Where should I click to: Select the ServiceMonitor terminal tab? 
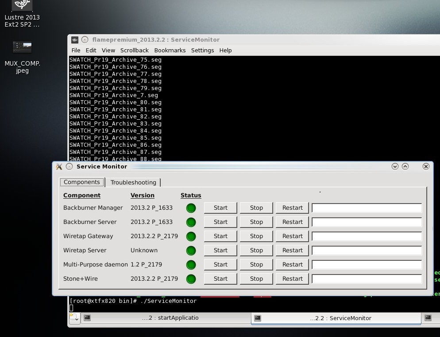click(x=336, y=318)
